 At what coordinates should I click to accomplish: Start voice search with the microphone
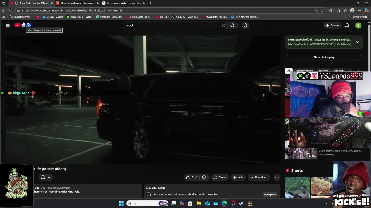point(245,25)
